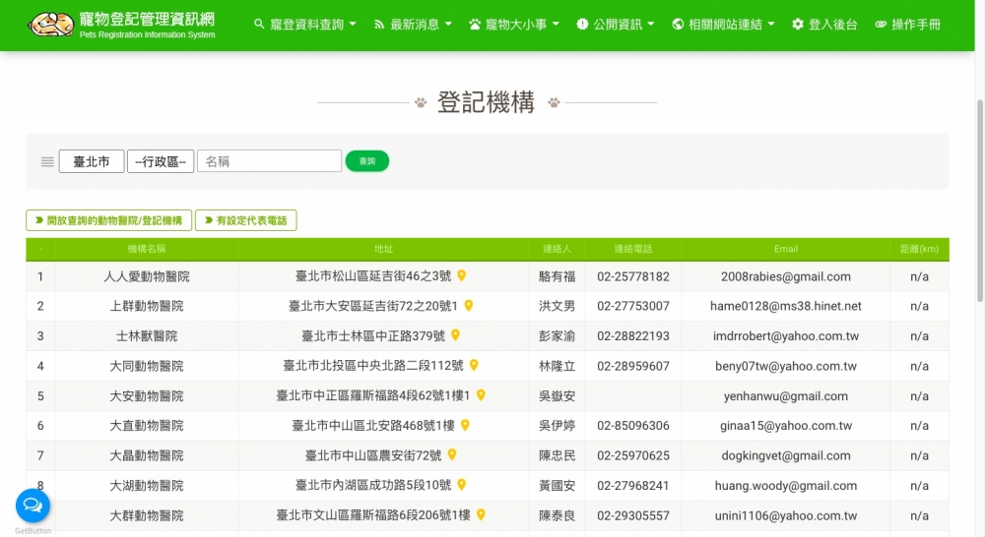Viewport: 985px width, 537px height.
Task: Click email yenhanwu@gmail.com
Action: (786, 395)
